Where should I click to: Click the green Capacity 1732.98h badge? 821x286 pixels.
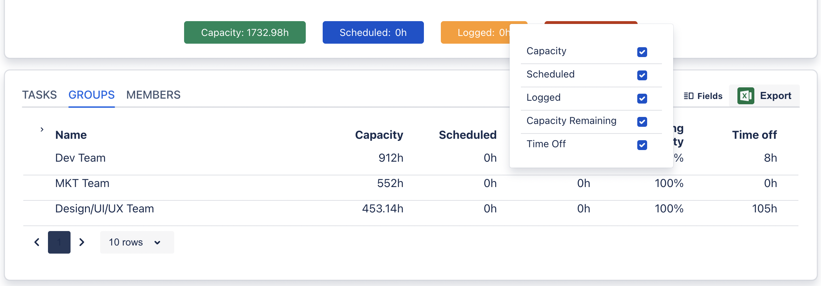coord(245,32)
